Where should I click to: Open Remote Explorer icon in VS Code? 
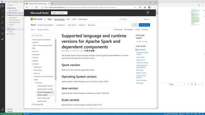pos(3,28)
